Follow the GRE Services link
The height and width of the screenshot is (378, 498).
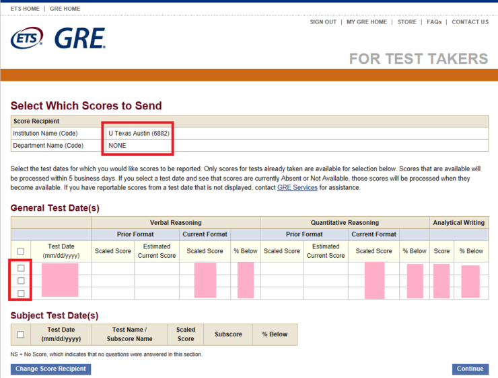[297, 187]
